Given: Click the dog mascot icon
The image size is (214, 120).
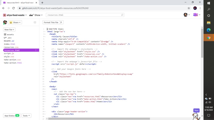Looking at the screenshot, I should (x=196, y=117).
